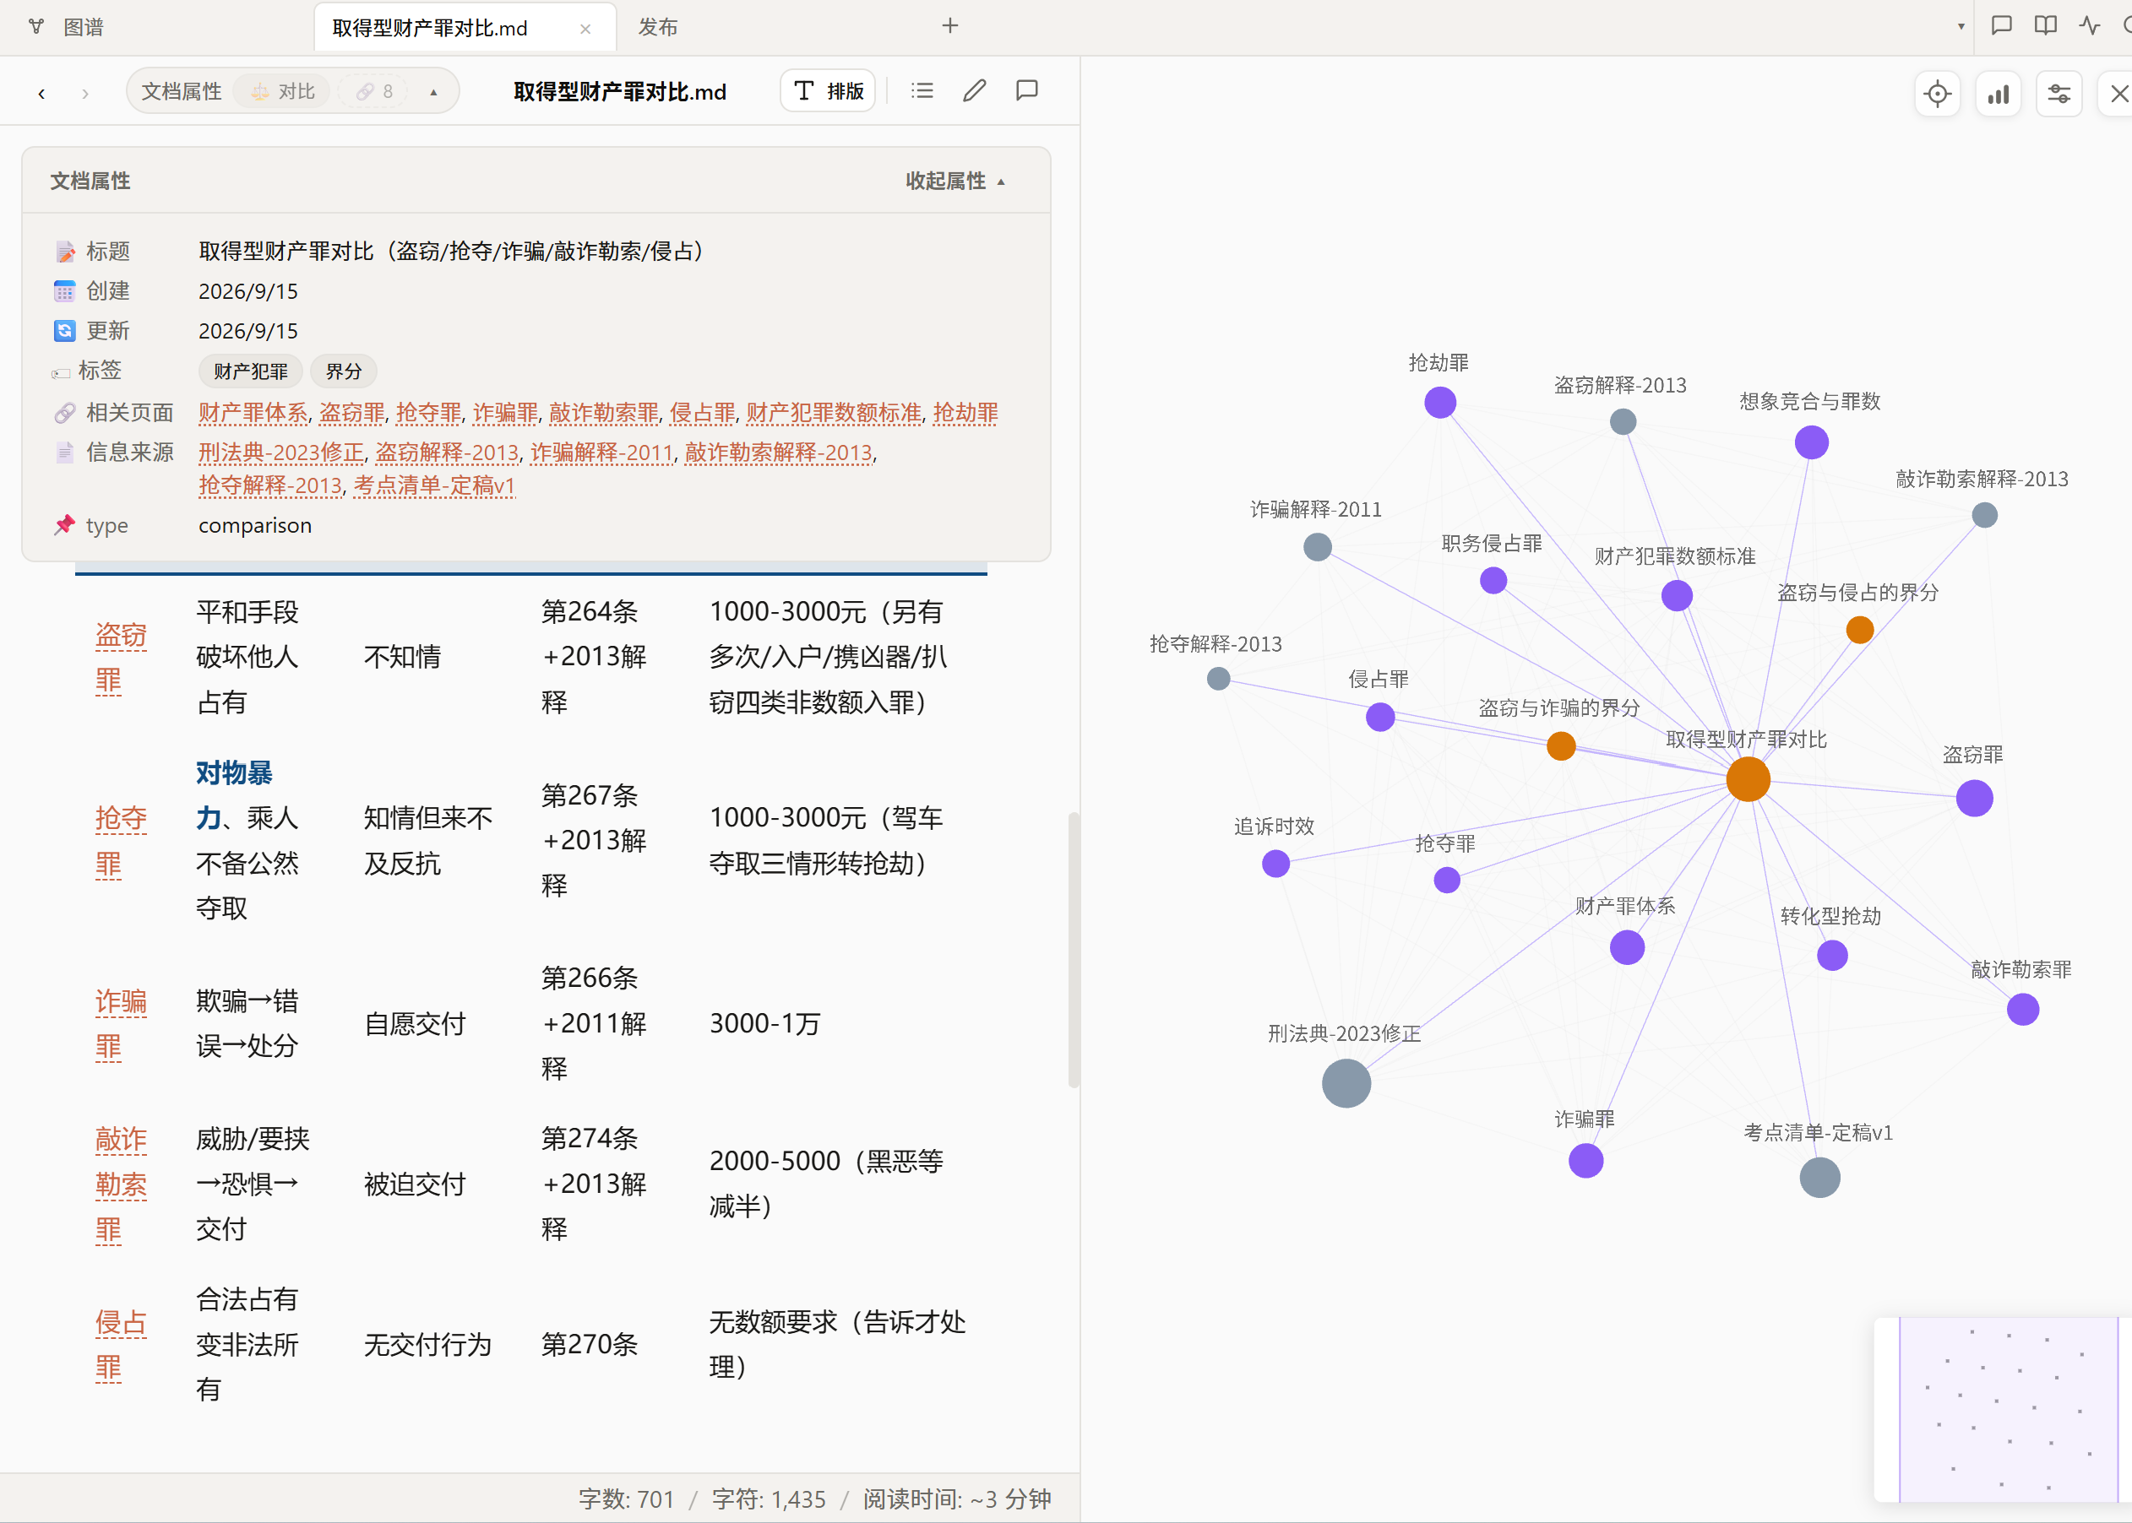Select the 想象竞合与罪数 graph node
Image resolution: width=2132 pixels, height=1523 pixels.
click(x=1811, y=442)
